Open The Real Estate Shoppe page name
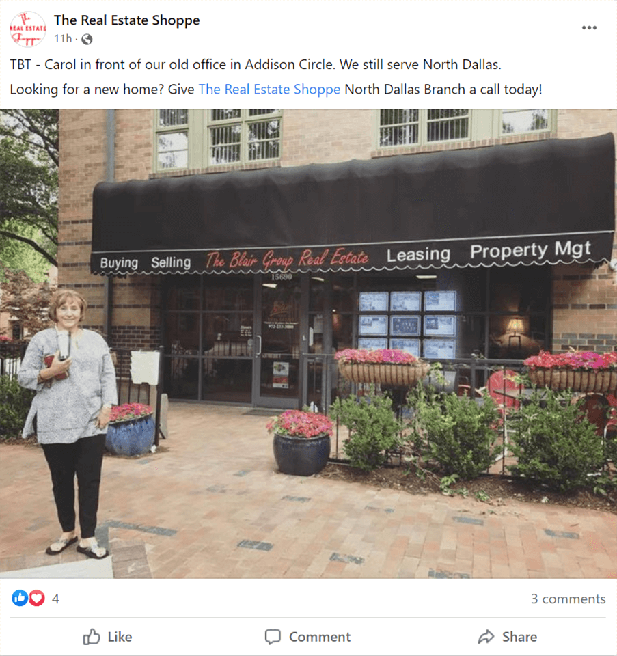The width and height of the screenshot is (617, 656). click(x=126, y=20)
